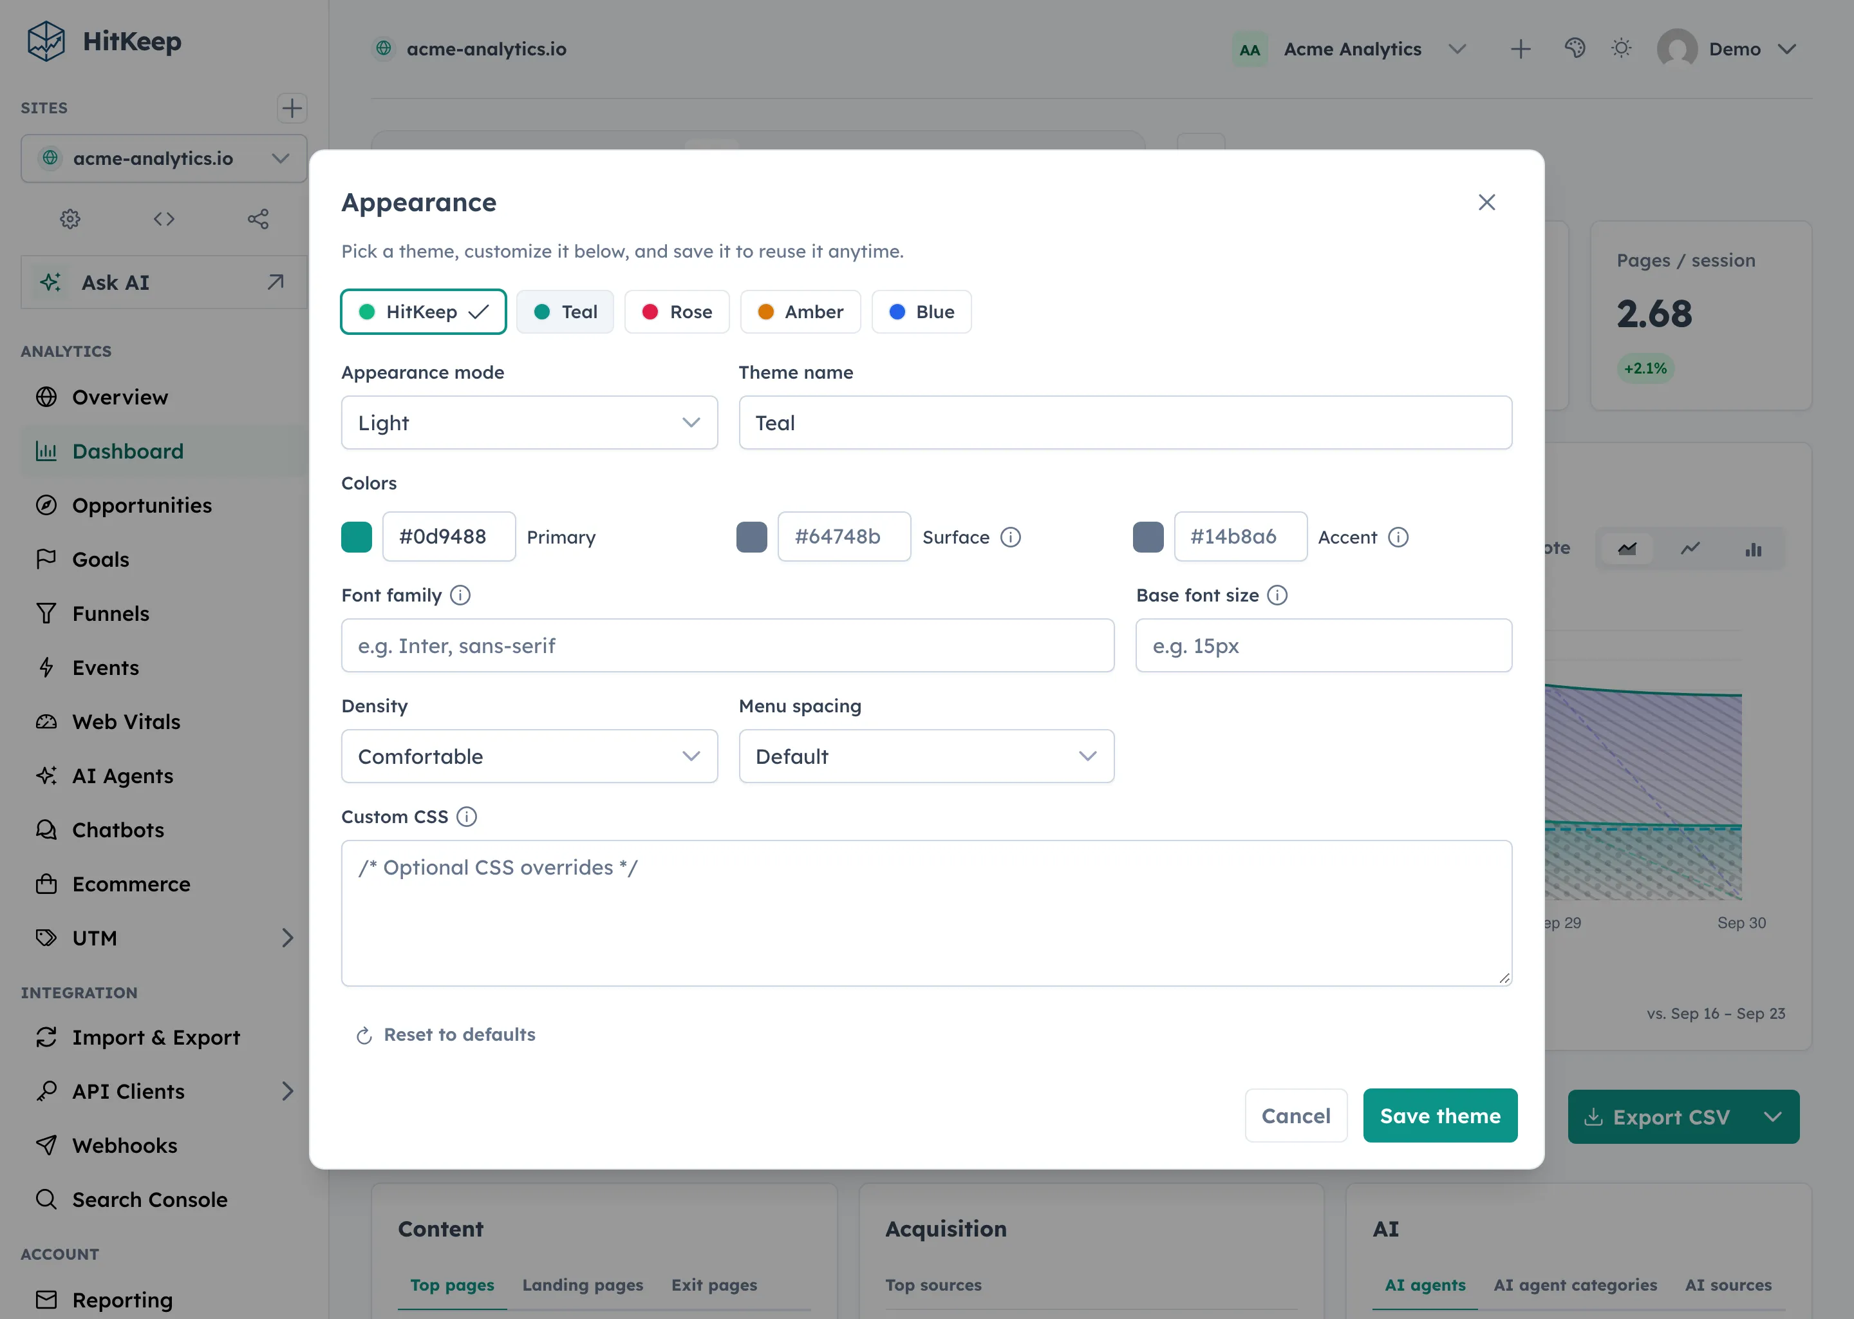
Task: Click the site settings gear icon
Action: click(x=70, y=218)
